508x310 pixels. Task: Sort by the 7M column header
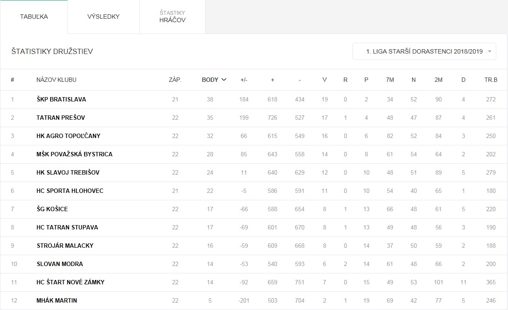click(390, 80)
